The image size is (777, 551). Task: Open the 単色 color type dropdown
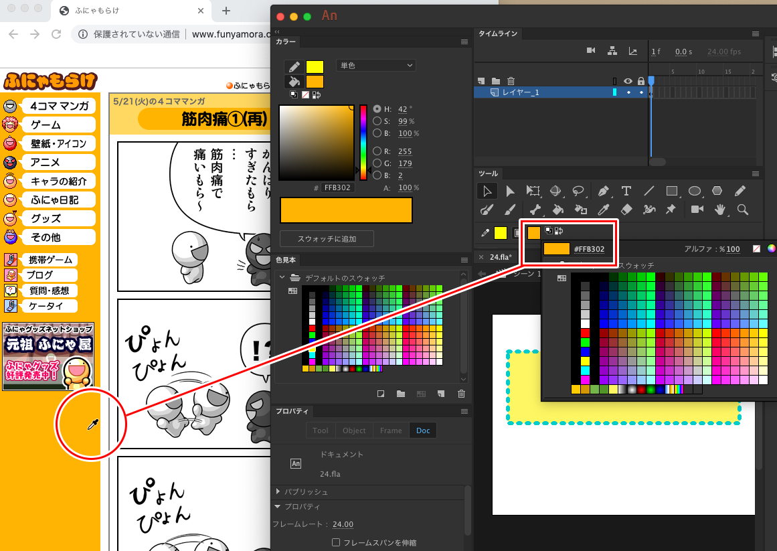point(375,66)
